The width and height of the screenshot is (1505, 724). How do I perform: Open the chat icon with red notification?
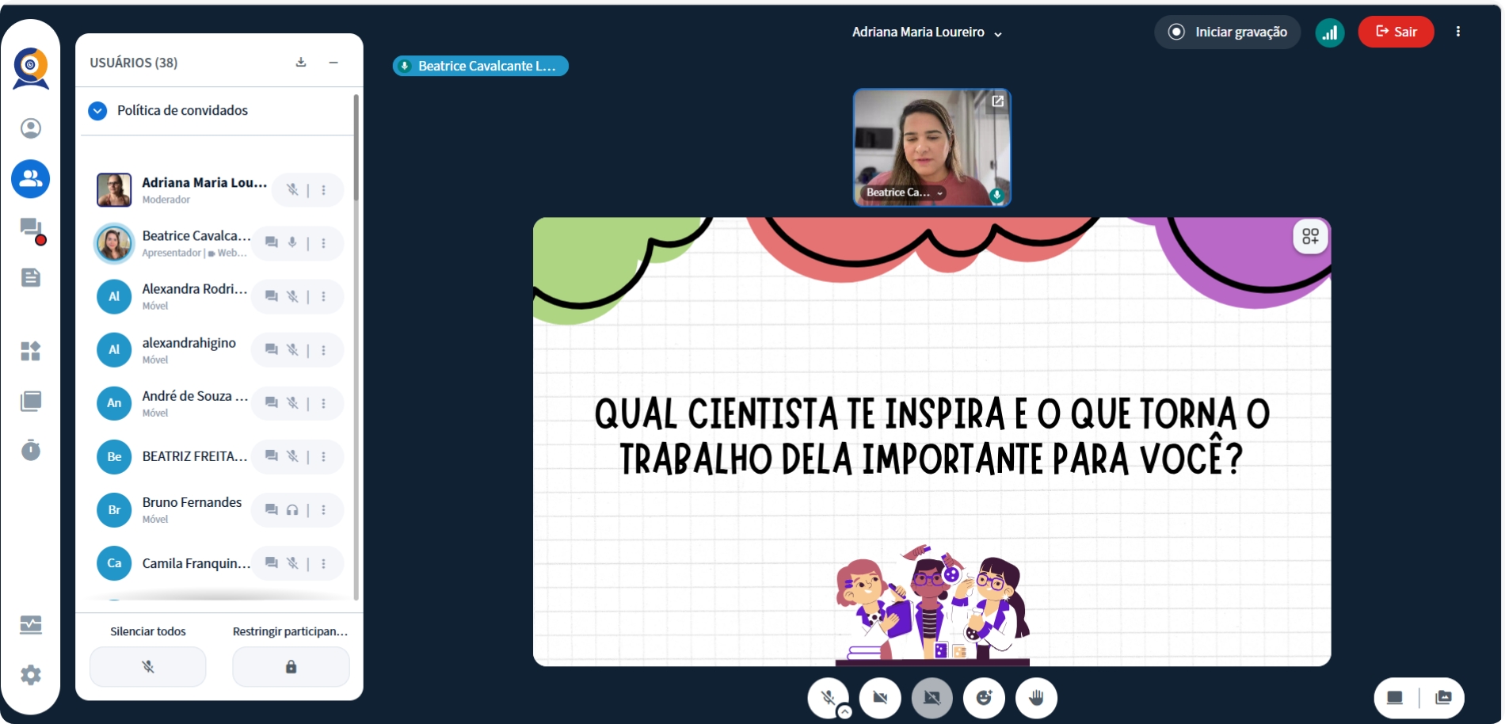click(31, 229)
